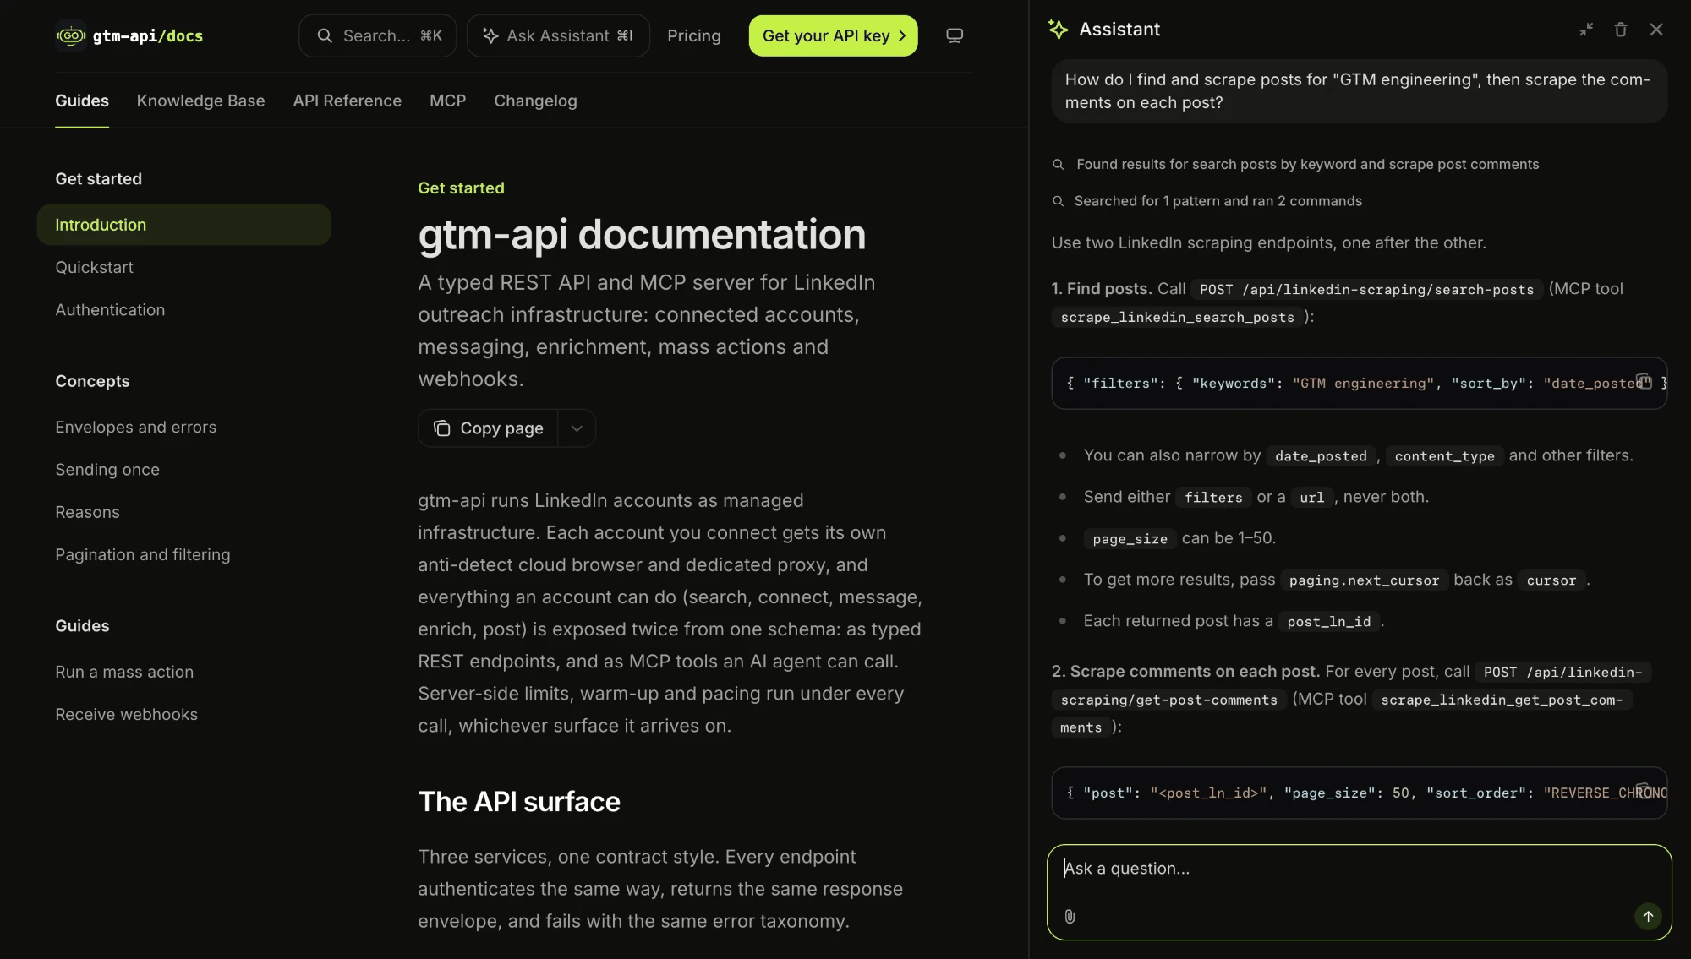Open the MCP tab
Viewport: 1691px width, 959px height.
[447, 101]
